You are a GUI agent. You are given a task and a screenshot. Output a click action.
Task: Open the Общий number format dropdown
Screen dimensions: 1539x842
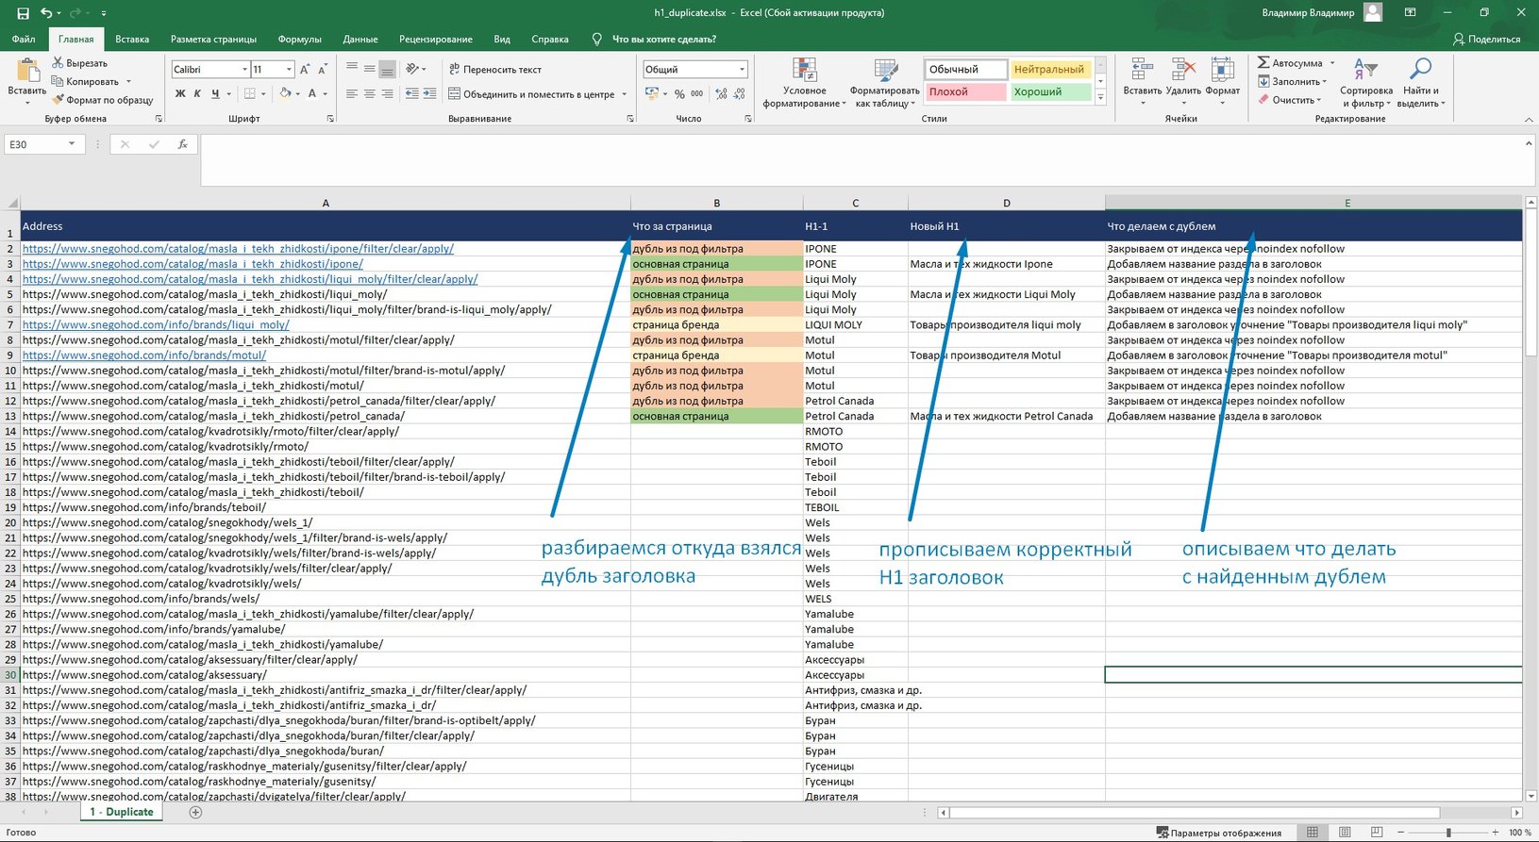point(743,69)
